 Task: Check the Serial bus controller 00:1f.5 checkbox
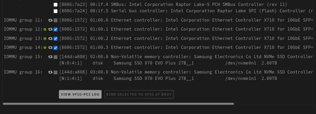coord(55,11)
